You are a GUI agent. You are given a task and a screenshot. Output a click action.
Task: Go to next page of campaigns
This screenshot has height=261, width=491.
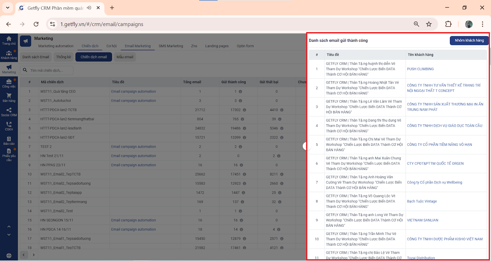click(x=34, y=255)
